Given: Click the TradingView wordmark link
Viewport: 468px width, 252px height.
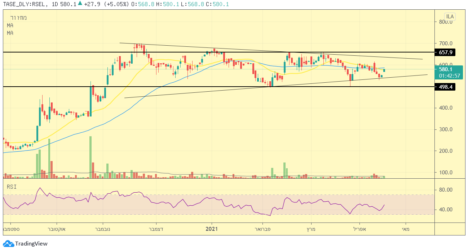Looking at the screenshot, I should click(31, 244).
